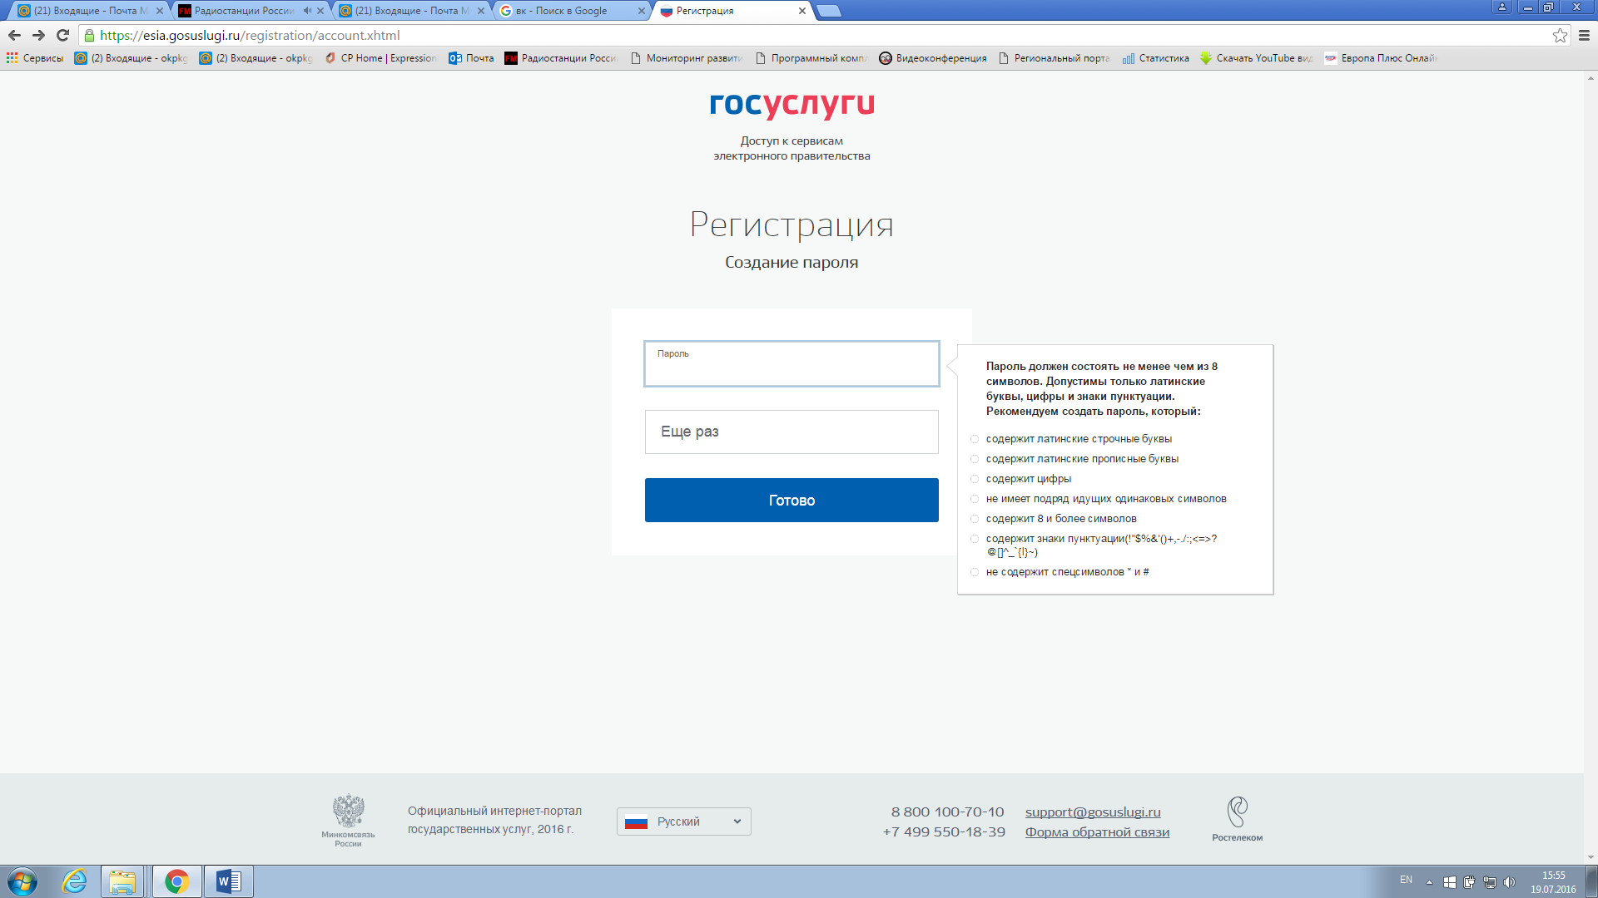Focus the Пароль input field
This screenshot has width=1598, height=898.
[792, 363]
